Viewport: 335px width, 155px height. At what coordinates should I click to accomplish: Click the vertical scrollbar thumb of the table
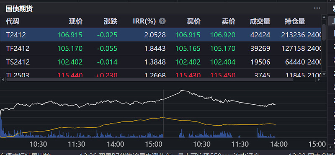[x=324, y=32]
